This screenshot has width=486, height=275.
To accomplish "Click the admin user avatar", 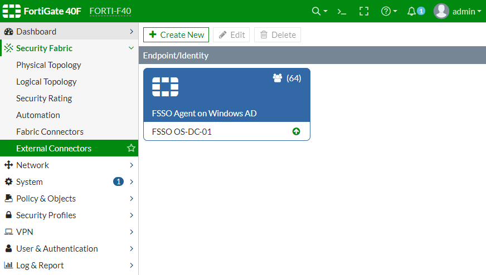I will click(441, 11).
